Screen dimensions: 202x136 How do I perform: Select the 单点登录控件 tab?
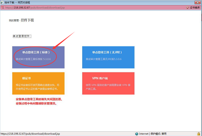[22, 36]
